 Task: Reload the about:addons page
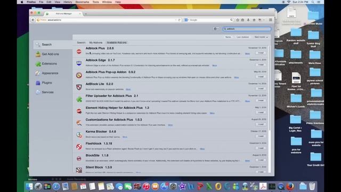tap(179, 20)
